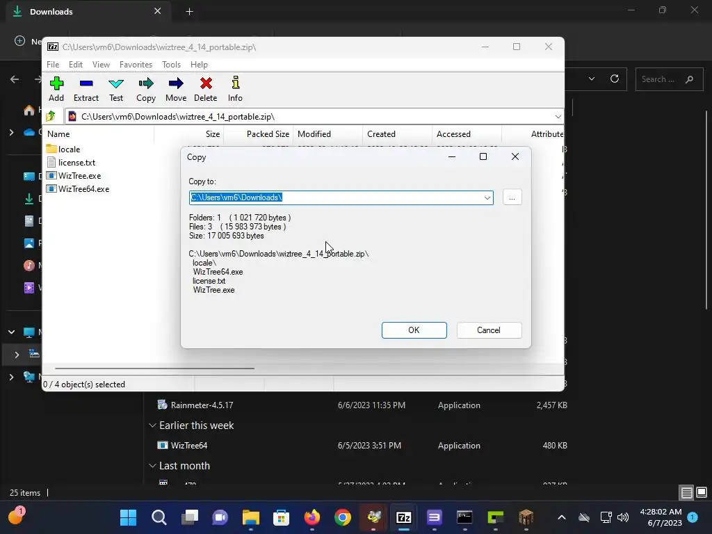712x534 pixels.
Task: Click the Add toolbar icon in 7-Zip
Action: (56, 89)
